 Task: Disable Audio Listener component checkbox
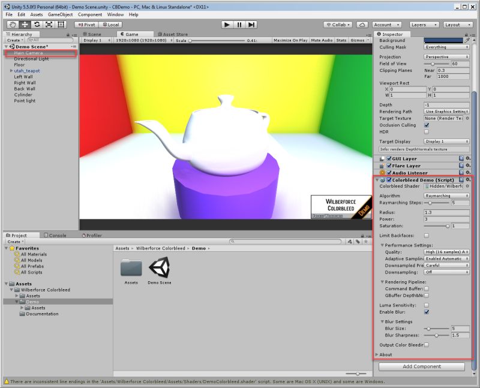click(x=389, y=173)
